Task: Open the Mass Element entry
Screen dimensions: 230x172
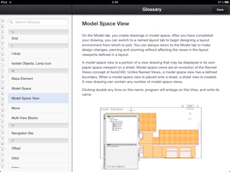Action: tap(38, 78)
